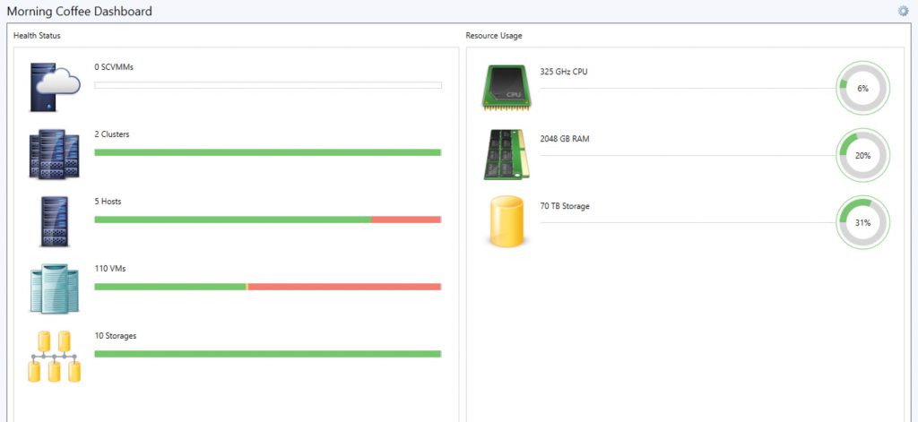Click the green CPU chip icon
918x422 pixels.
[x=507, y=87]
